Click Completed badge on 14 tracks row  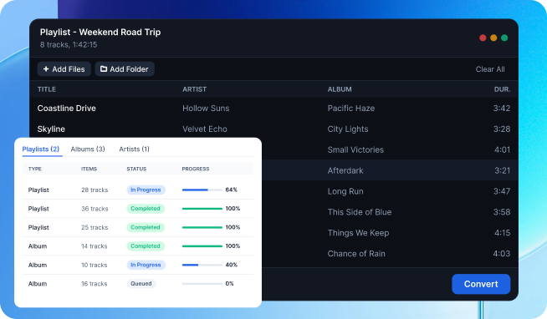(x=146, y=246)
